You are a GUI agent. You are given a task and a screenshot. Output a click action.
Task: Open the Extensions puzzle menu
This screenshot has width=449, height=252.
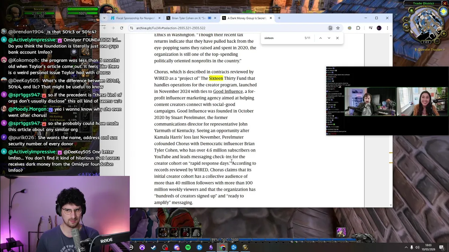(x=358, y=28)
